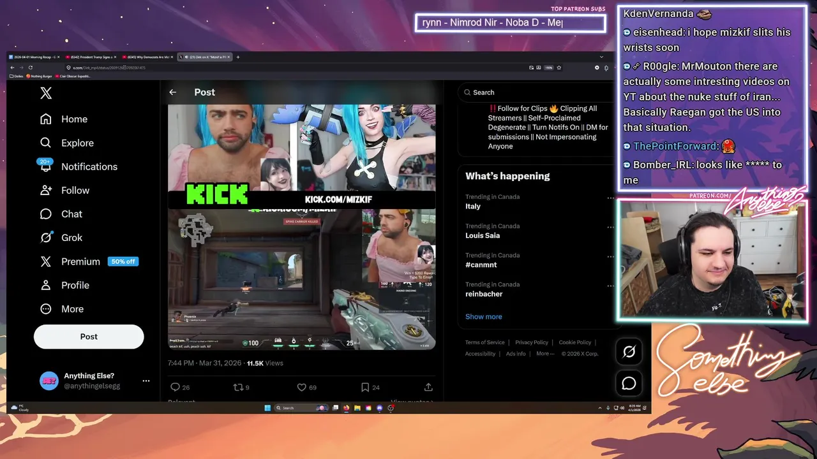Open Premium with 50% off badge
The height and width of the screenshot is (459, 817).
pos(89,261)
